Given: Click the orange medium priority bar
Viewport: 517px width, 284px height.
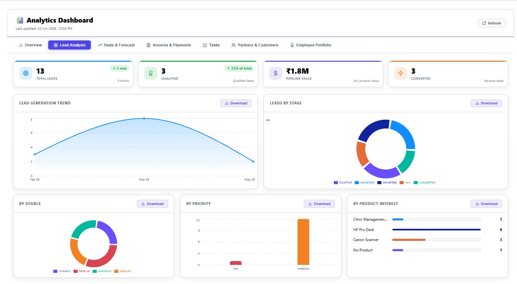Looking at the screenshot, I should point(303,242).
